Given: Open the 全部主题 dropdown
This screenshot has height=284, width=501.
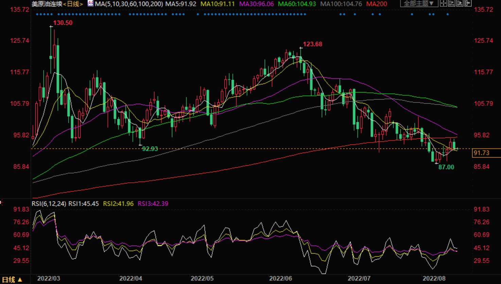Looking at the screenshot, I should (x=419, y=4).
